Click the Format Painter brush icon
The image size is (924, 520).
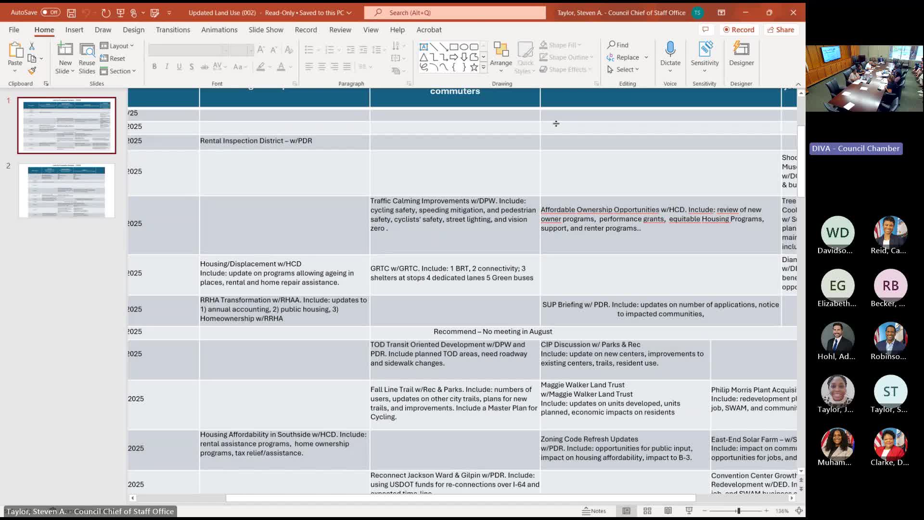coord(32,71)
